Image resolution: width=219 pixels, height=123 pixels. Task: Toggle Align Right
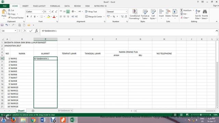pyautogui.click(x=68, y=16)
